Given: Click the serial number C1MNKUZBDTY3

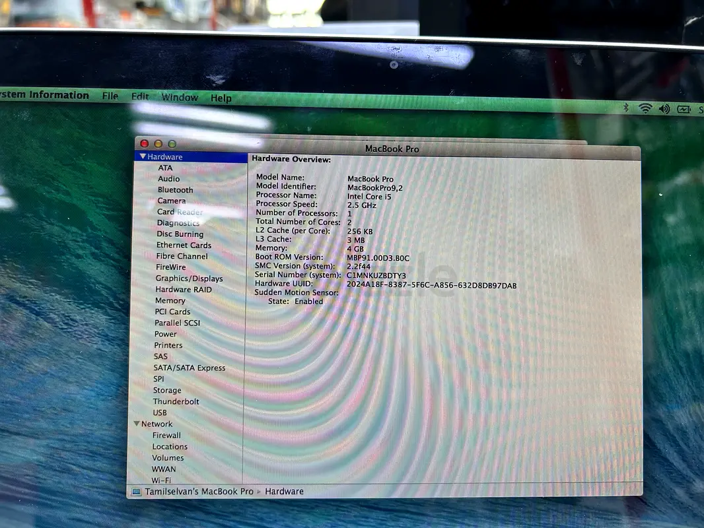Looking at the screenshot, I should point(376,275).
